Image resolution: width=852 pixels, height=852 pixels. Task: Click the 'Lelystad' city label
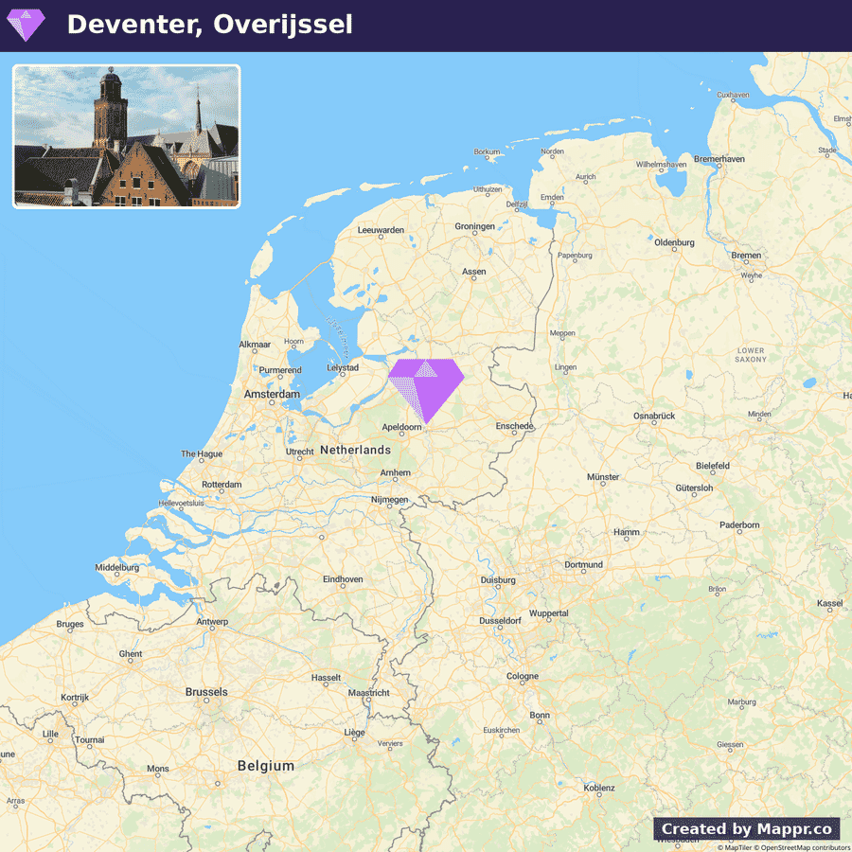[x=343, y=368]
